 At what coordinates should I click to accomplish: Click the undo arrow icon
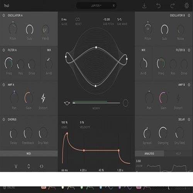(x=158, y=6)
